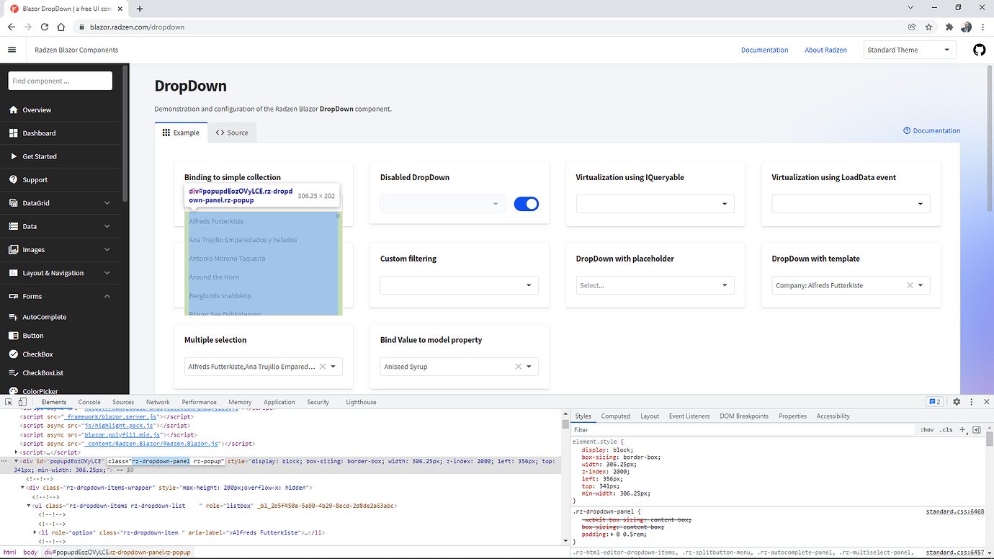The height and width of the screenshot is (559, 994).
Task: Switch to the Source view of the demo
Action: tap(232, 133)
